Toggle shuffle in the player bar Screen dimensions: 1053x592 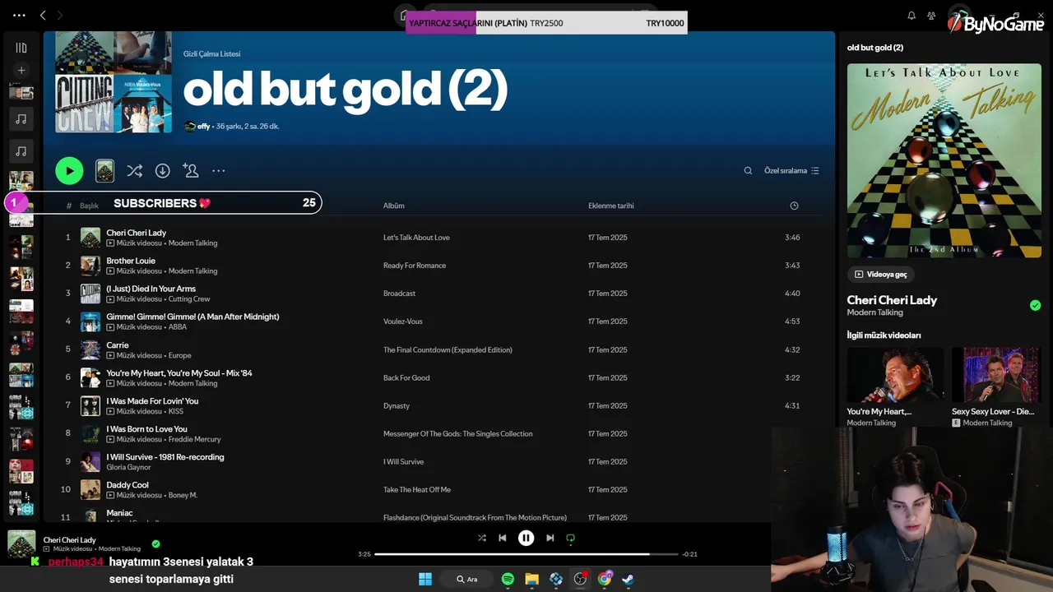[x=482, y=538]
